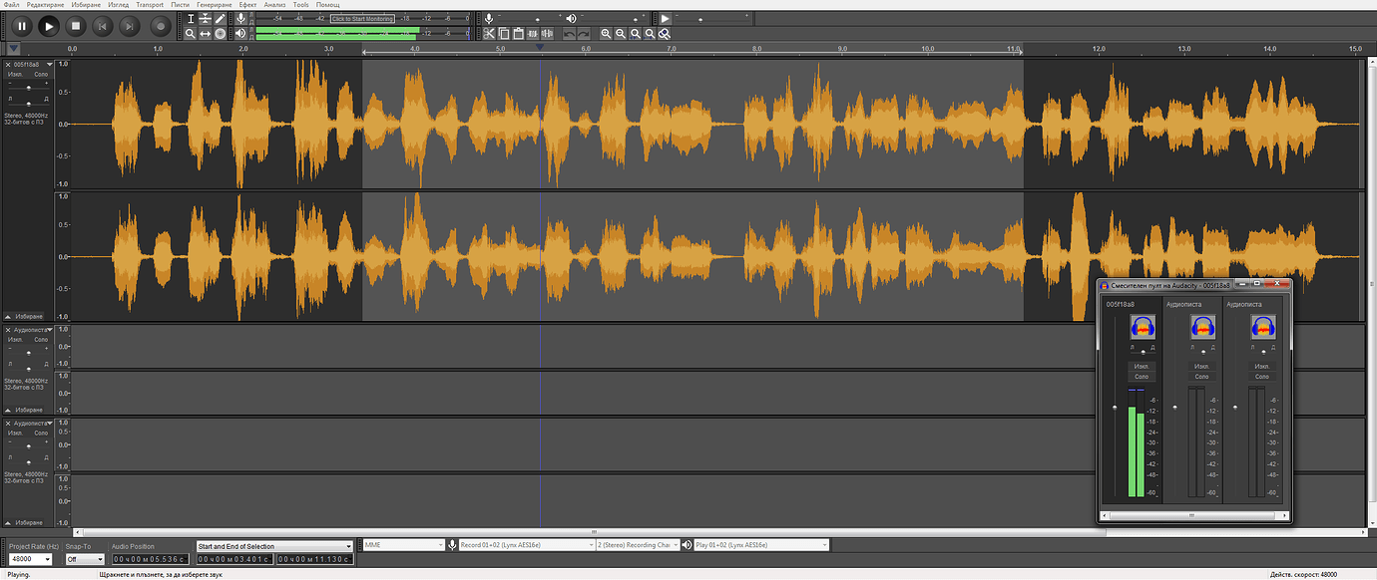Paste audio using the clipboard icon
The image size is (1377, 580).
point(517,33)
